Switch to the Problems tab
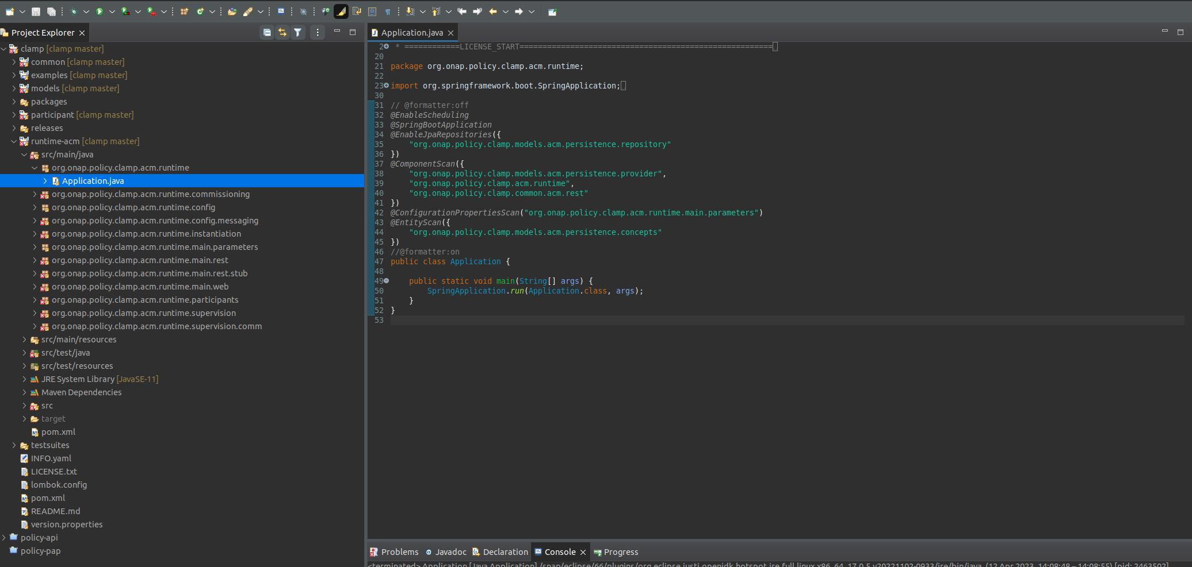The height and width of the screenshot is (567, 1192). [x=394, y=552]
